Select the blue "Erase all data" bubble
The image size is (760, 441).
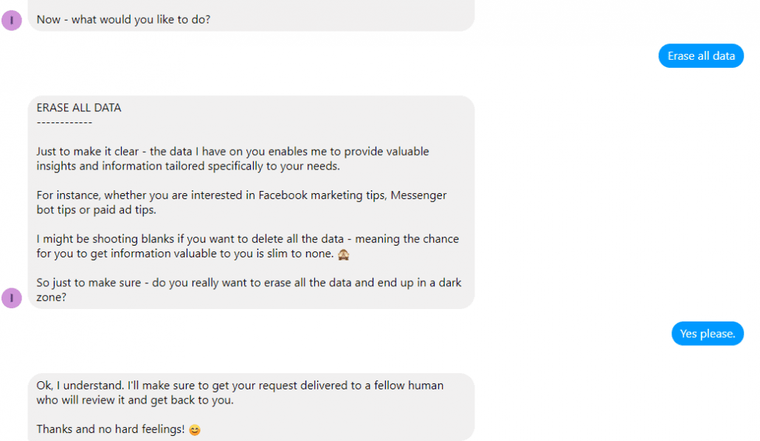click(701, 56)
